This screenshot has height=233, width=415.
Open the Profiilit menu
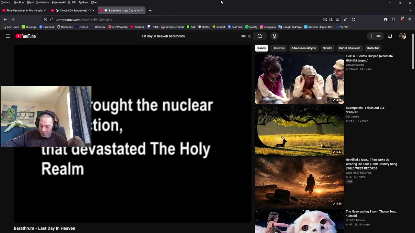[72, 2]
